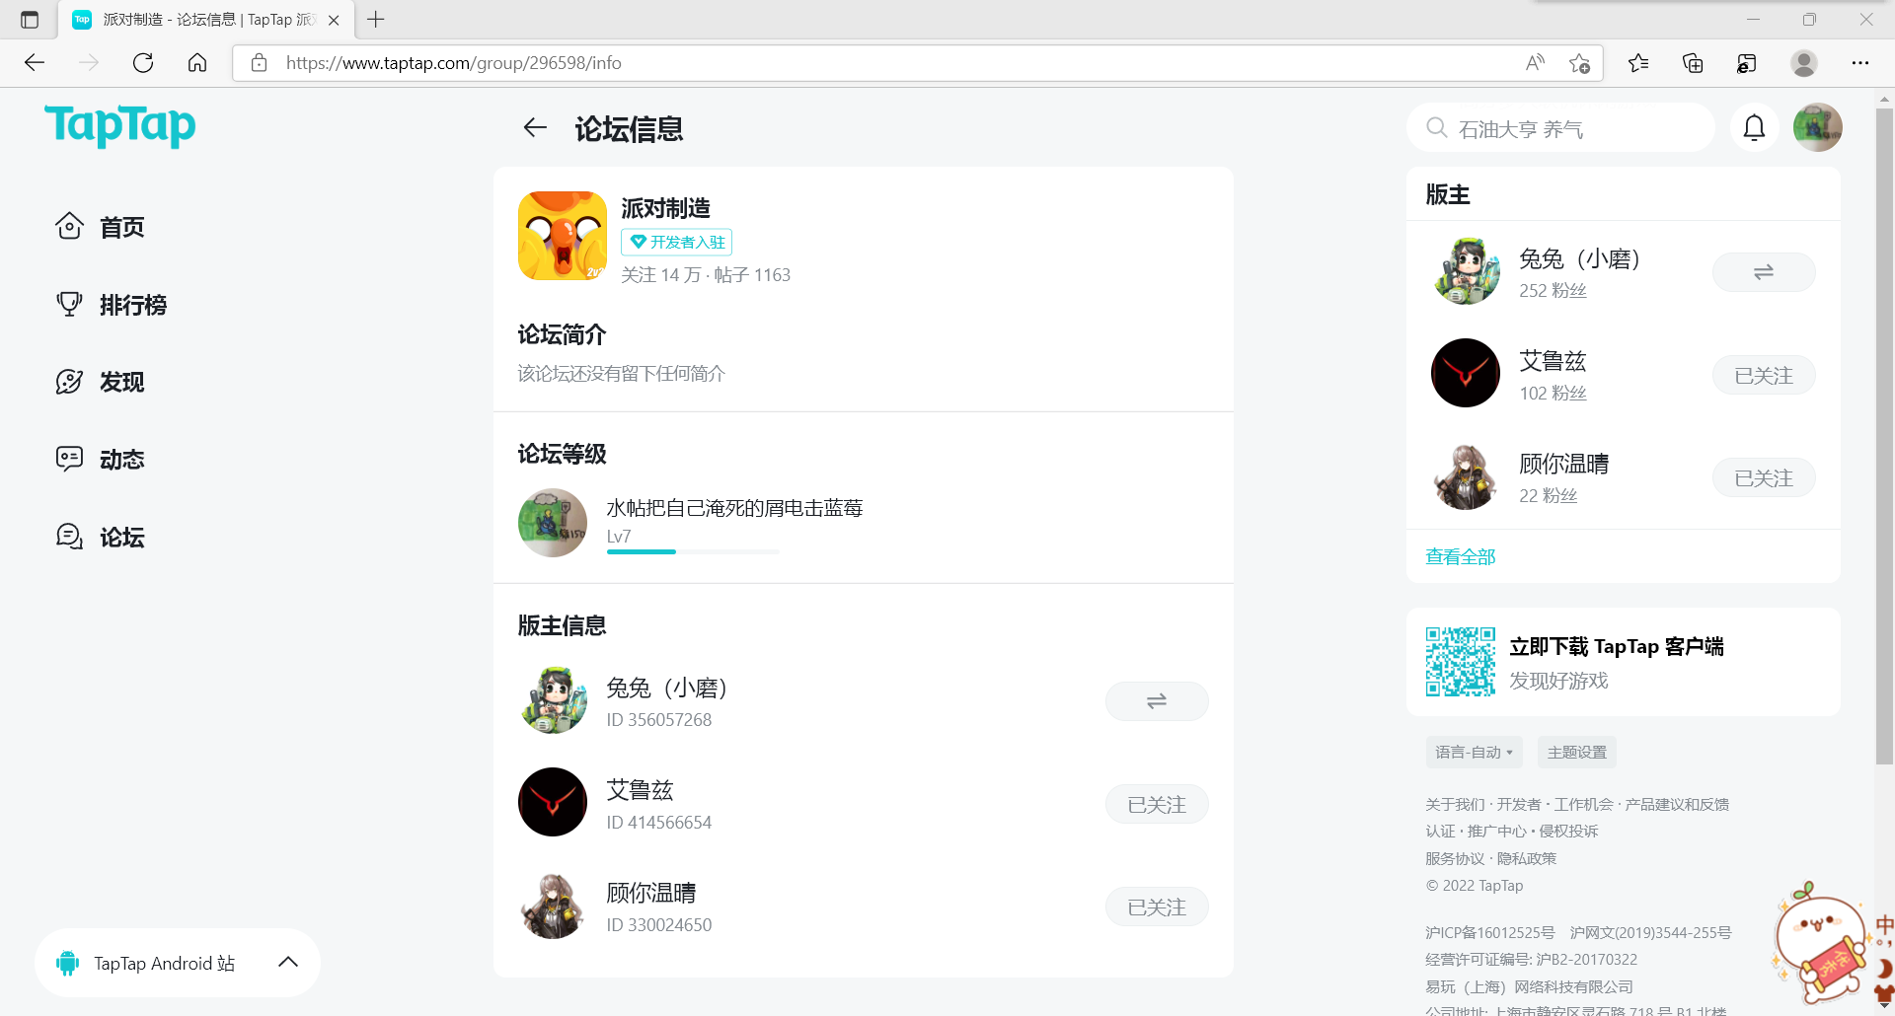Image resolution: width=1895 pixels, height=1016 pixels.
Task: Open a new browser tab
Action: 376,19
